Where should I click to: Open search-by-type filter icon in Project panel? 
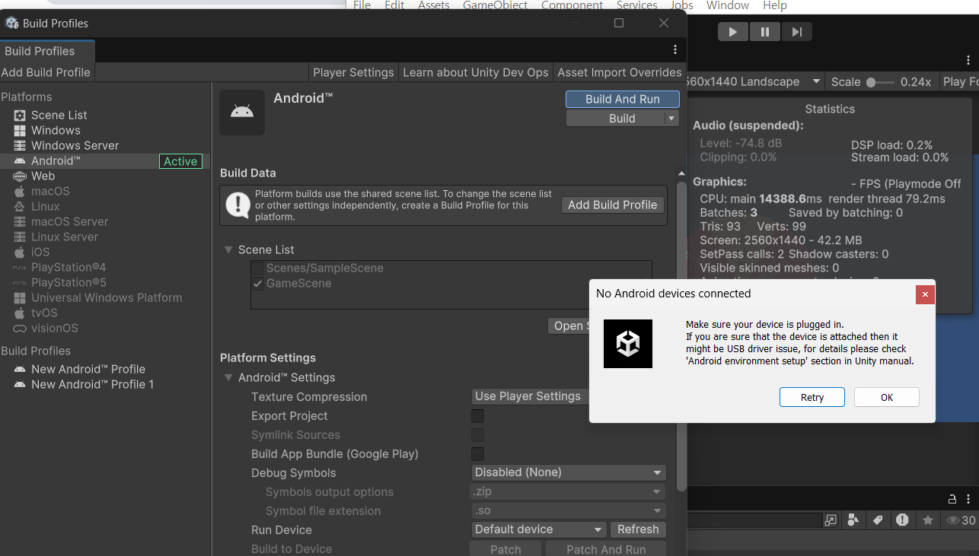click(x=853, y=520)
